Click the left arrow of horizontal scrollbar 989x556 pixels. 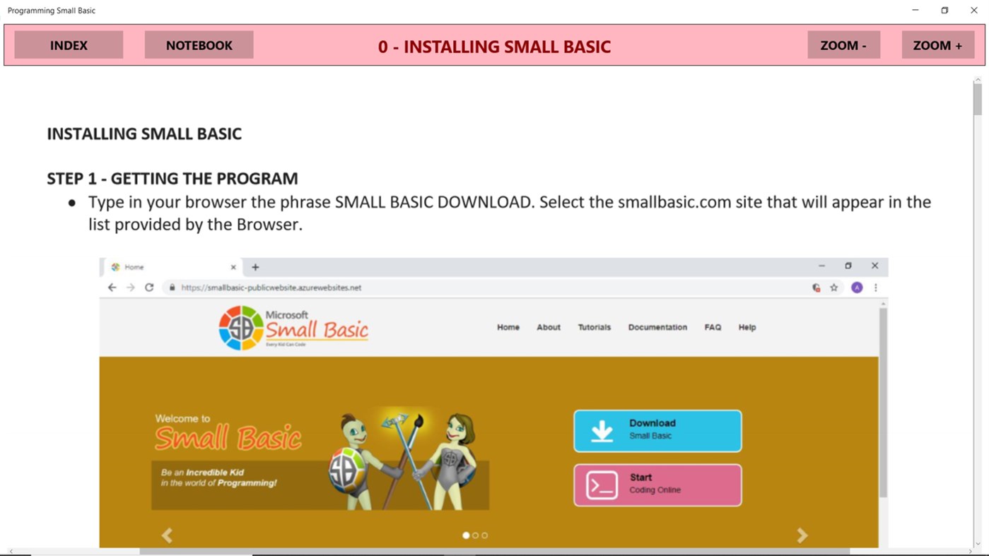[x=11, y=552]
